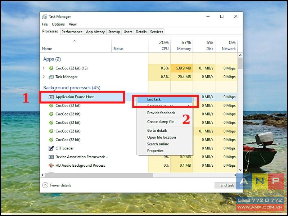
Task: Maximize the Task Manager window
Action: pos(222,17)
